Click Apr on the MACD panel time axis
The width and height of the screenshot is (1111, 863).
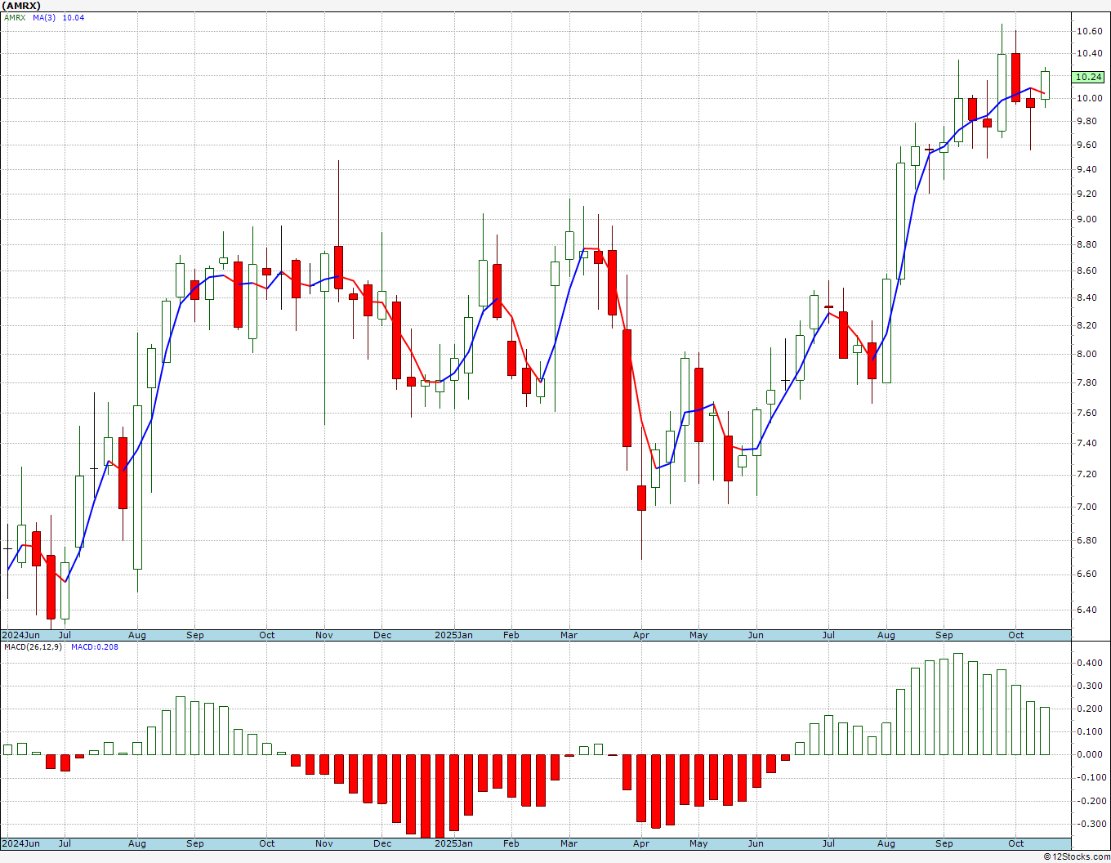click(x=641, y=843)
